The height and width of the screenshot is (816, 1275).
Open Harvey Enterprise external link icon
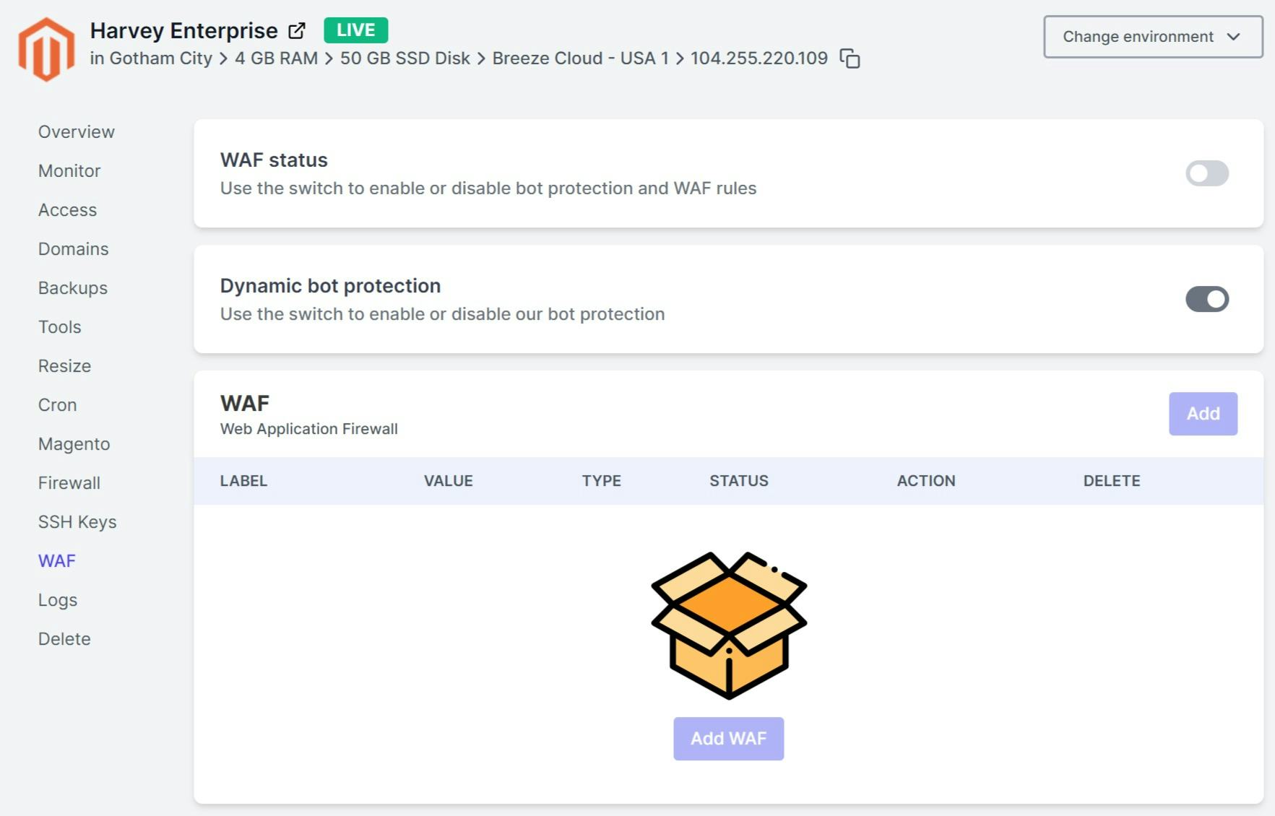pyautogui.click(x=297, y=31)
